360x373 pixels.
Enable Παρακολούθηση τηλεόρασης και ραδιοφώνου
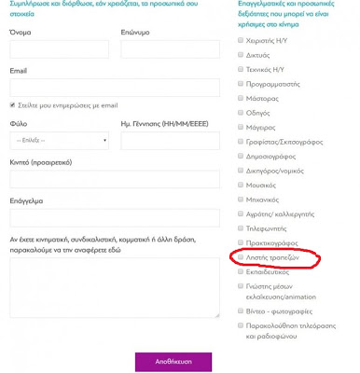[241, 325]
